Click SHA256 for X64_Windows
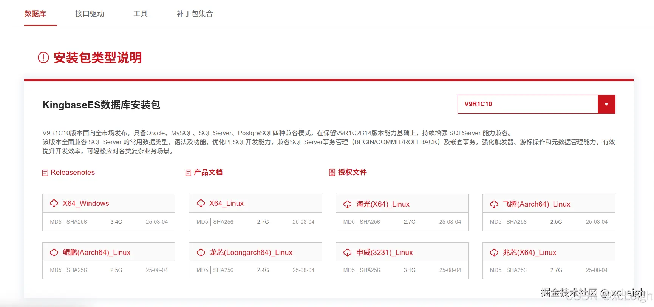Viewport: 654px width, 307px height. pyautogui.click(x=77, y=222)
